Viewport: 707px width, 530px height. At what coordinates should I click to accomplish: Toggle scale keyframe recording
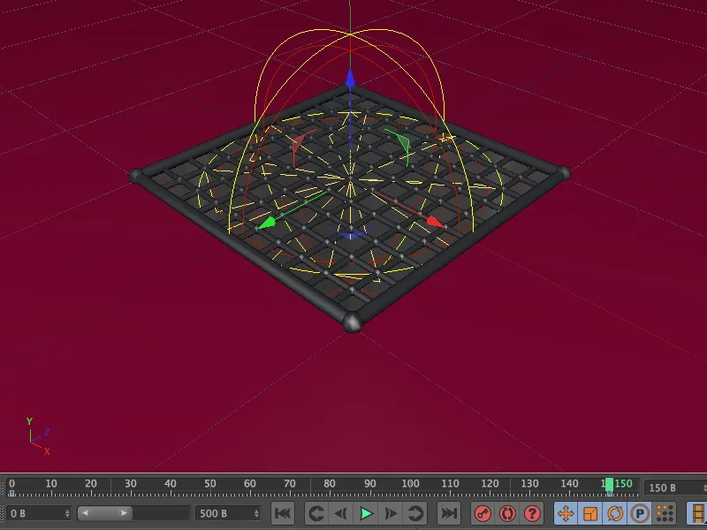590,513
